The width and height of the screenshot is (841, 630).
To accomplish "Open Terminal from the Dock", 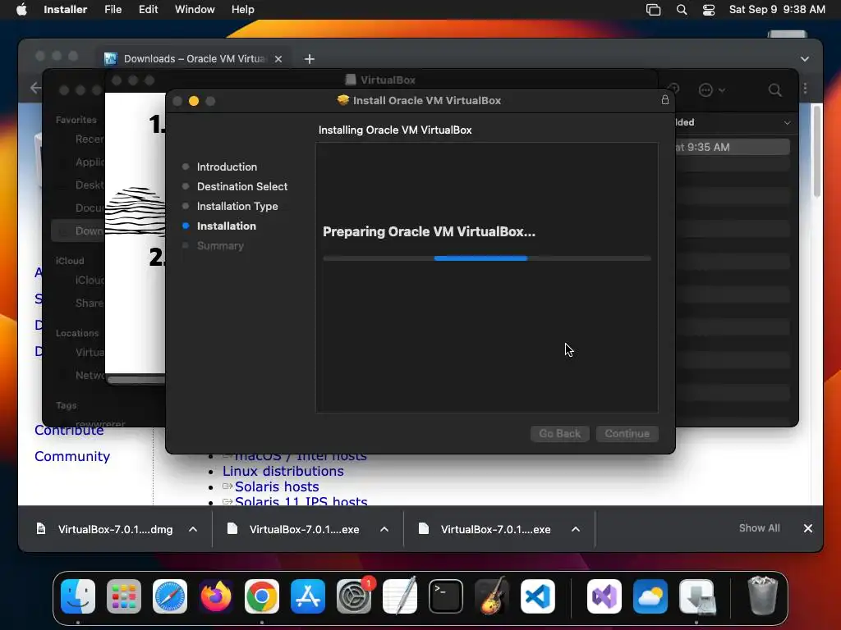I will pos(446,596).
